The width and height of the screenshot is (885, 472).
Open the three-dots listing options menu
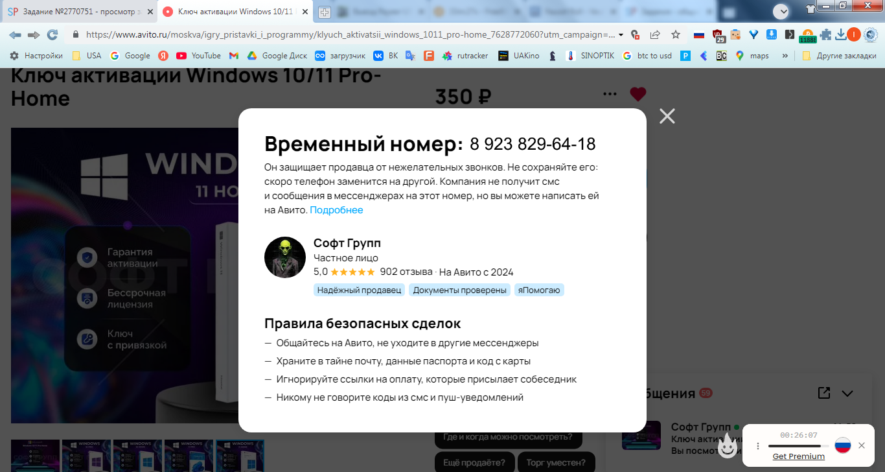click(610, 94)
